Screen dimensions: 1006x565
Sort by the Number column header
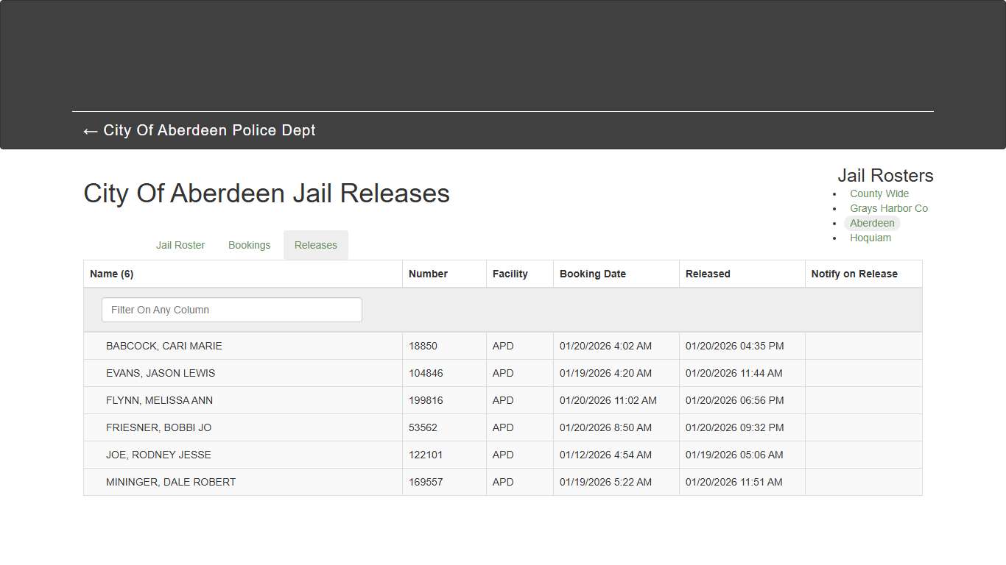tap(428, 274)
